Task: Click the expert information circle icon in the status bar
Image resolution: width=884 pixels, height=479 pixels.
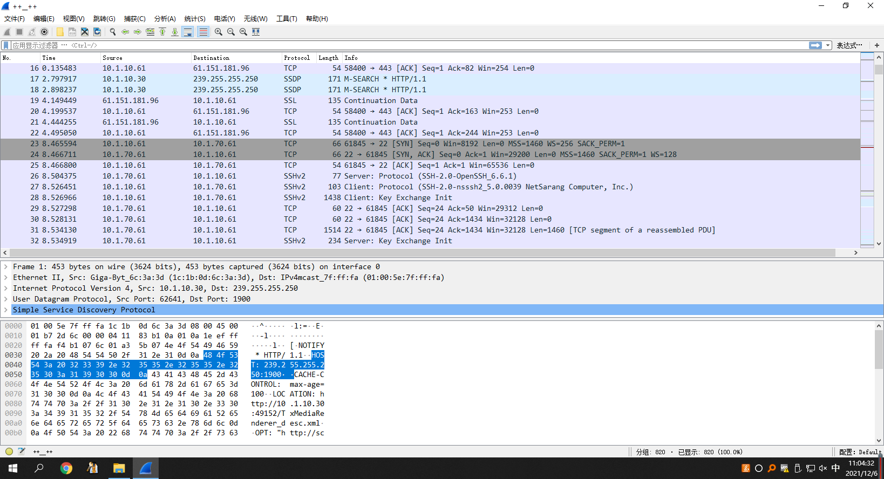Action: click(9, 451)
